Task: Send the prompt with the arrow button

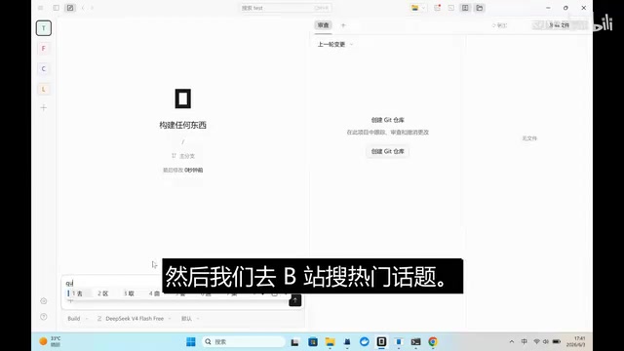Action: [x=294, y=300]
